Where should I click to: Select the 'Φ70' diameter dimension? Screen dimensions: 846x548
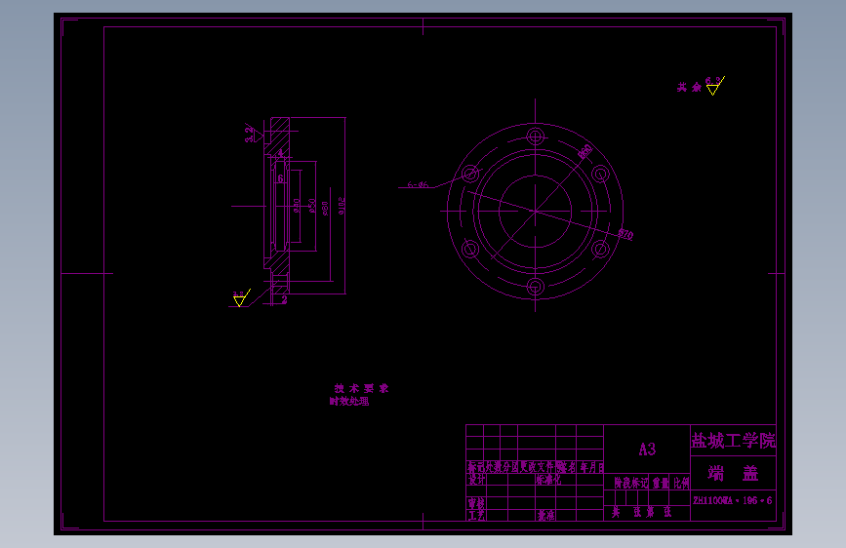(x=625, y=234)
